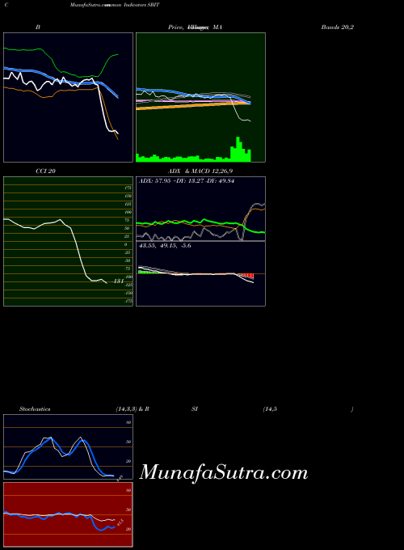Click the 'Price, MA' chart title

click(x=195, y=27)
